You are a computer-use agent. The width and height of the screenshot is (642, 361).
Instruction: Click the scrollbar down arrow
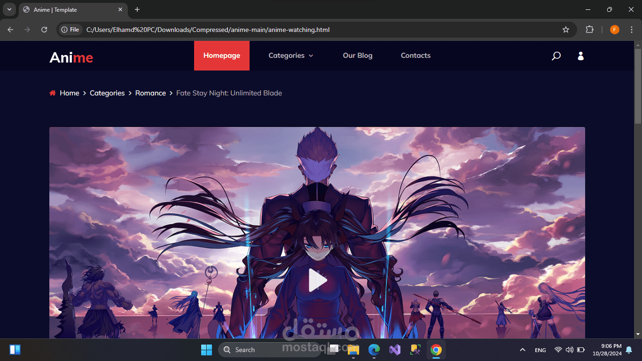pos(638,334)
